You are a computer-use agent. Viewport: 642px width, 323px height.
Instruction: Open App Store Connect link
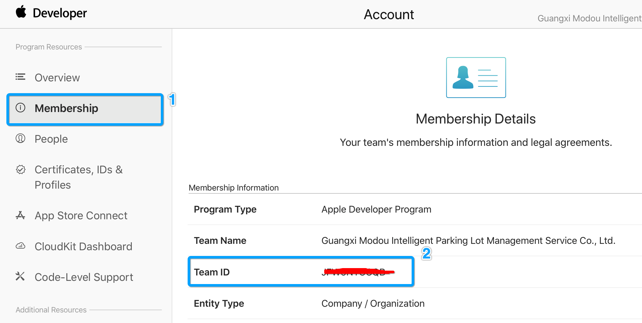[x=81, y=216]
